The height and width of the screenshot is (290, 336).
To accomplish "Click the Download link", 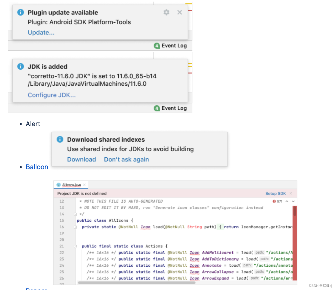I will click(x=82, y=159).
